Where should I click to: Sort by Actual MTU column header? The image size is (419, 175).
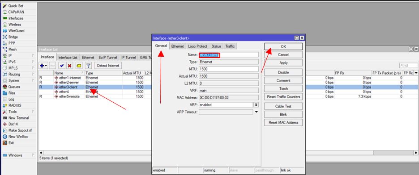(x=133, y=73)
